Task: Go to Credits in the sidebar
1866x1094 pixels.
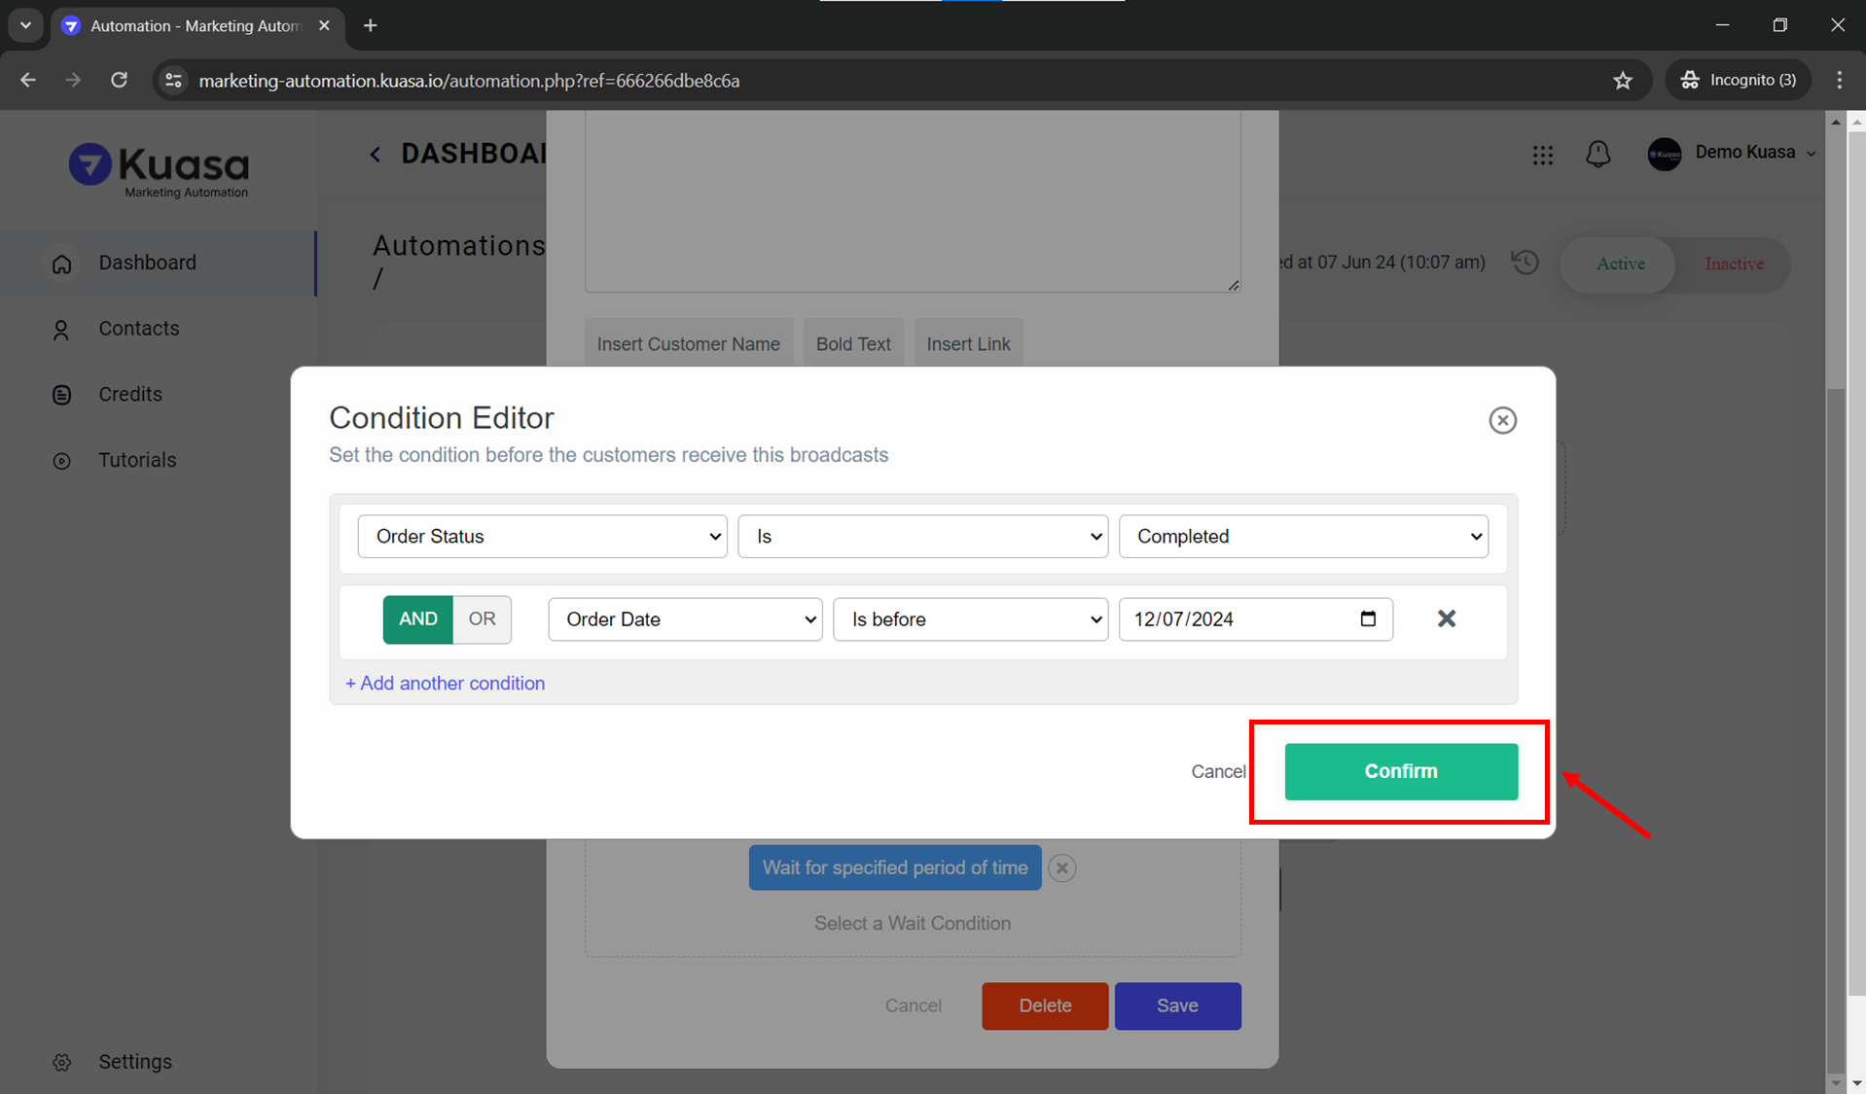Action: pyautogui.click(x=130, y=395)
